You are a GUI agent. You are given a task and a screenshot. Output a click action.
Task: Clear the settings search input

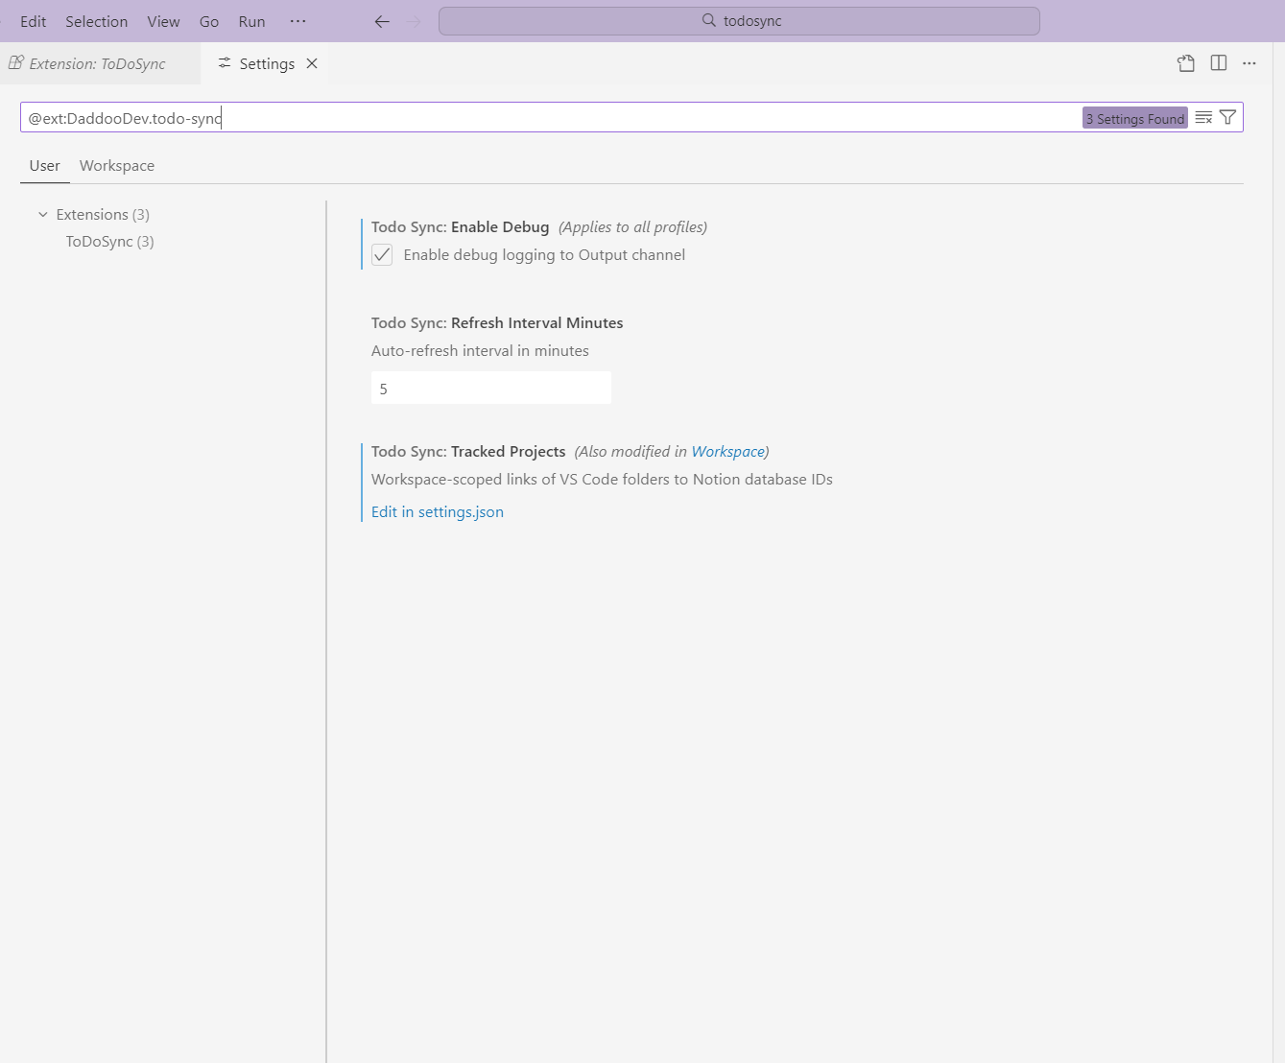(x=1203, y=118)
